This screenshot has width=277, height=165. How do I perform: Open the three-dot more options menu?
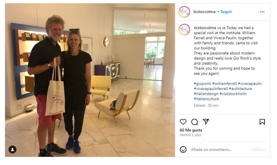(x=262, y=12)
